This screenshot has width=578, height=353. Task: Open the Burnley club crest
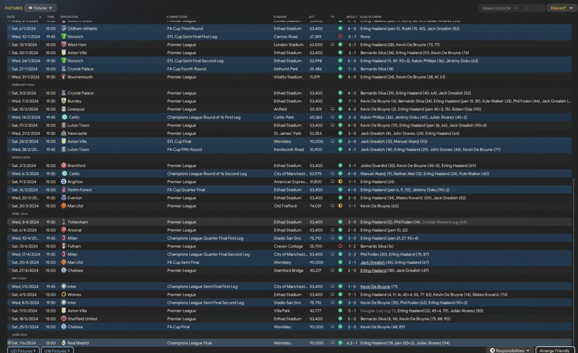(x=63, y=101)
